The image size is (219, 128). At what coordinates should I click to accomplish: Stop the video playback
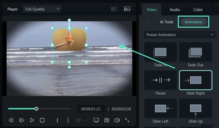tap(42, 120)
